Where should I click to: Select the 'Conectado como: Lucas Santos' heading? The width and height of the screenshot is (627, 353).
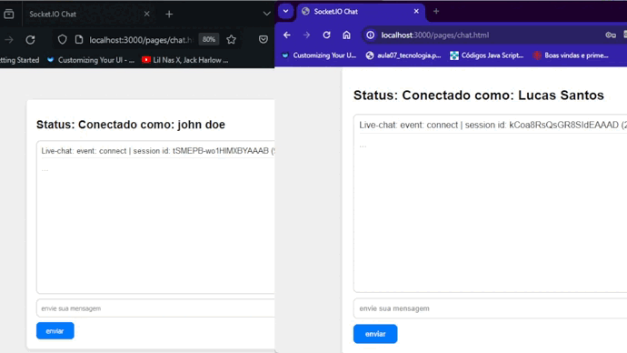pos(503,96)
